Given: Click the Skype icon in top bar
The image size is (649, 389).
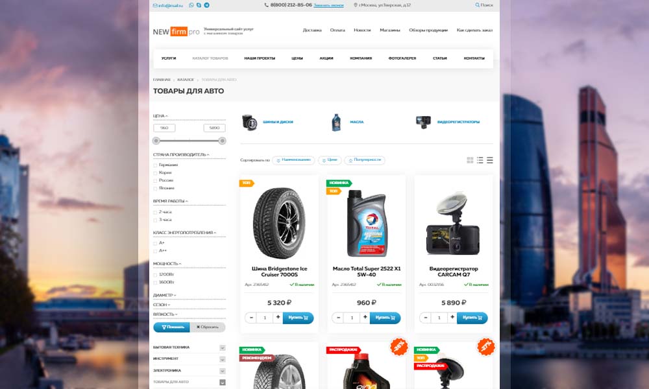Looking at the screenshot, I should (x=199, y=5).
